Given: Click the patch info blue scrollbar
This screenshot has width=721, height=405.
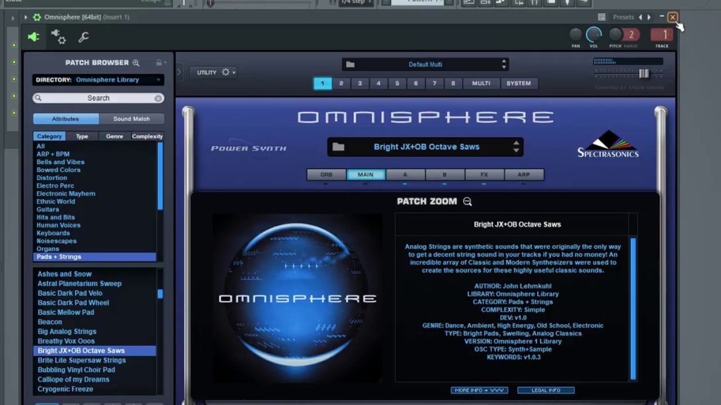Looking at the screenshot, I should [633, 308].
